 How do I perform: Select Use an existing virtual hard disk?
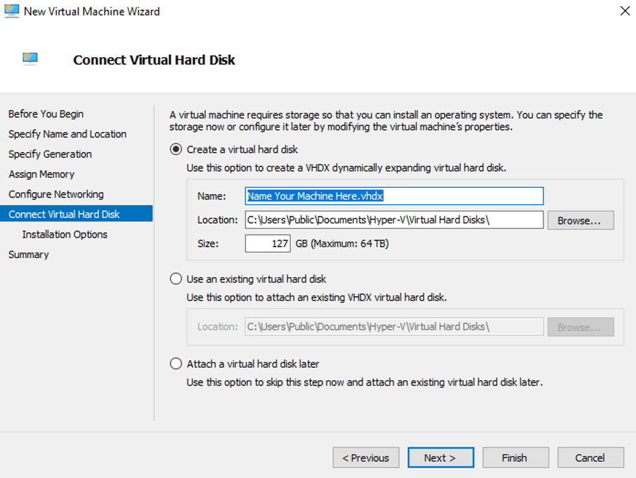(176, 278)
